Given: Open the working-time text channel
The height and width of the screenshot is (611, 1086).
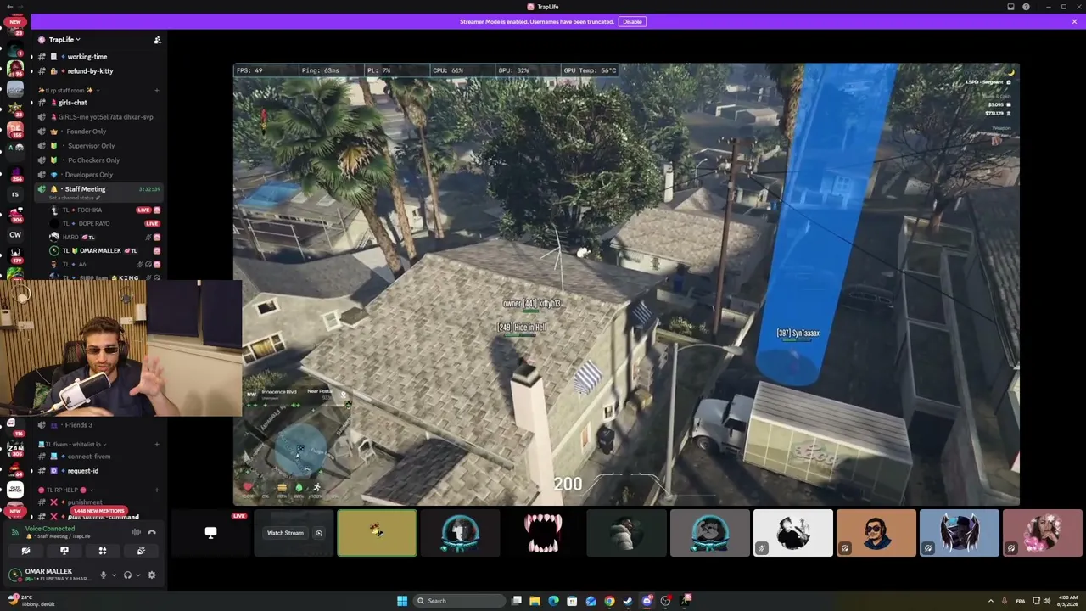Looking at the screenshot, I should tap(87, 57).
